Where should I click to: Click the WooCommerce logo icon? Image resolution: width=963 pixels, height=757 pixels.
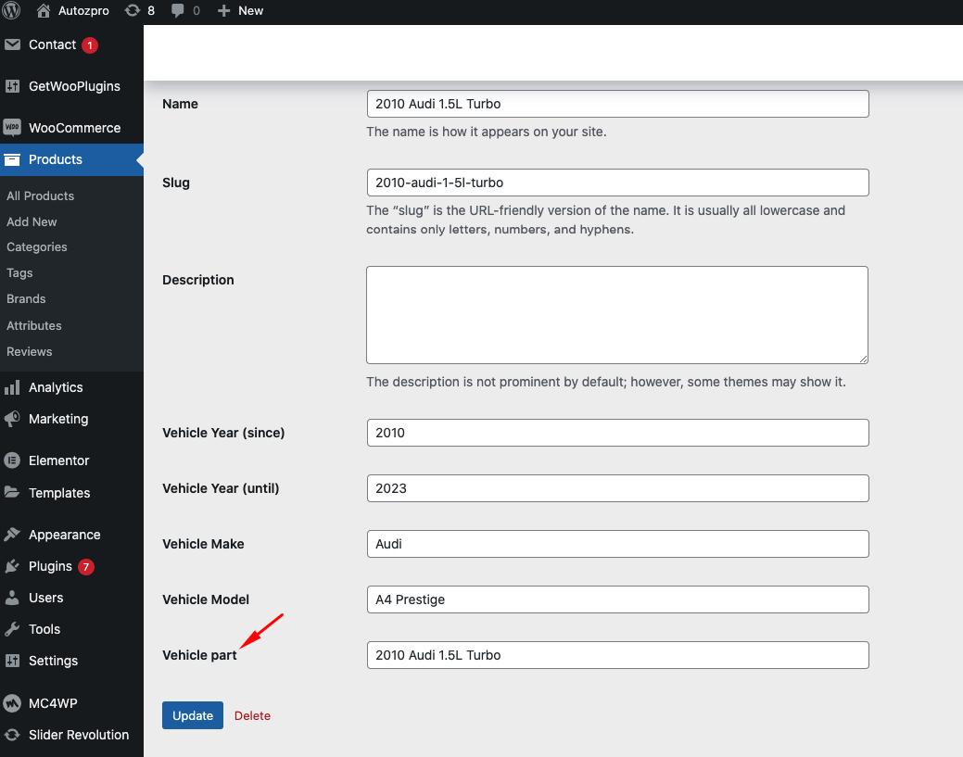[12, 128]
